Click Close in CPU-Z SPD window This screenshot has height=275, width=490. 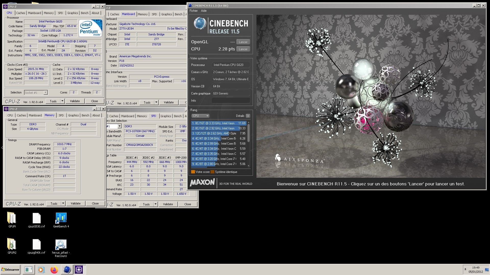pos(188,204)
